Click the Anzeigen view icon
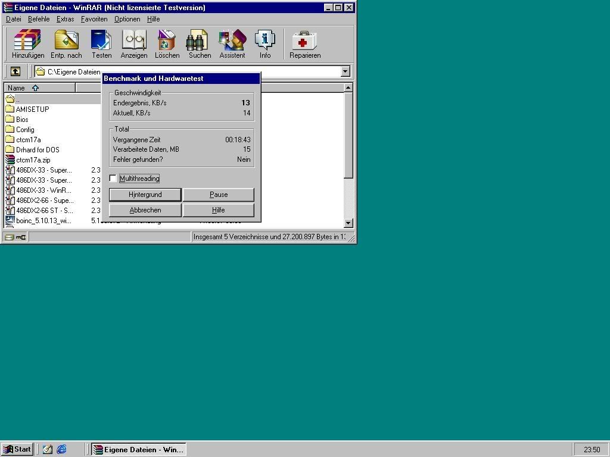Screen dimensions: 610x457 point(134,44)
